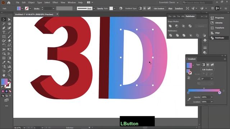Set toolbox fill mode to Gradient
The image size is (230, 129).
6,91
